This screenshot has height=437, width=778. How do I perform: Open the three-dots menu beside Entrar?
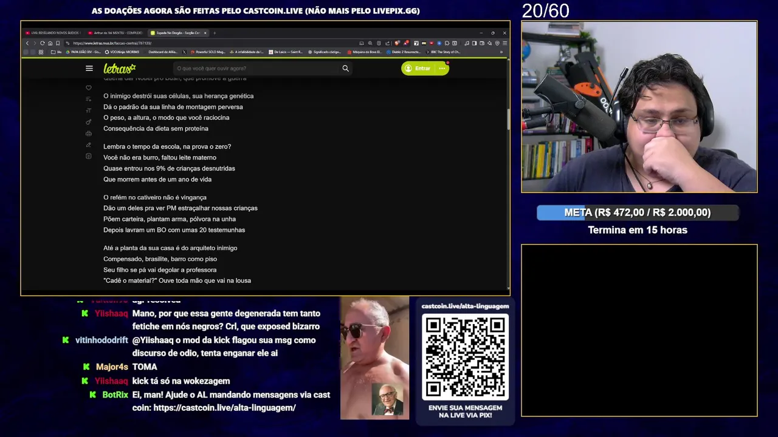click(442, 69)
